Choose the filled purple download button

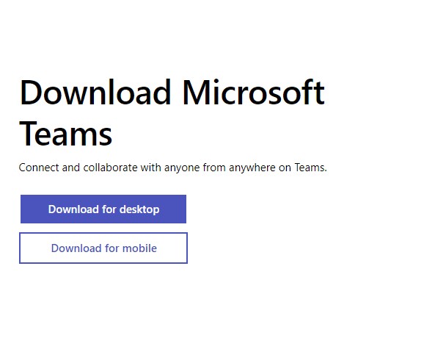point(103,209)
